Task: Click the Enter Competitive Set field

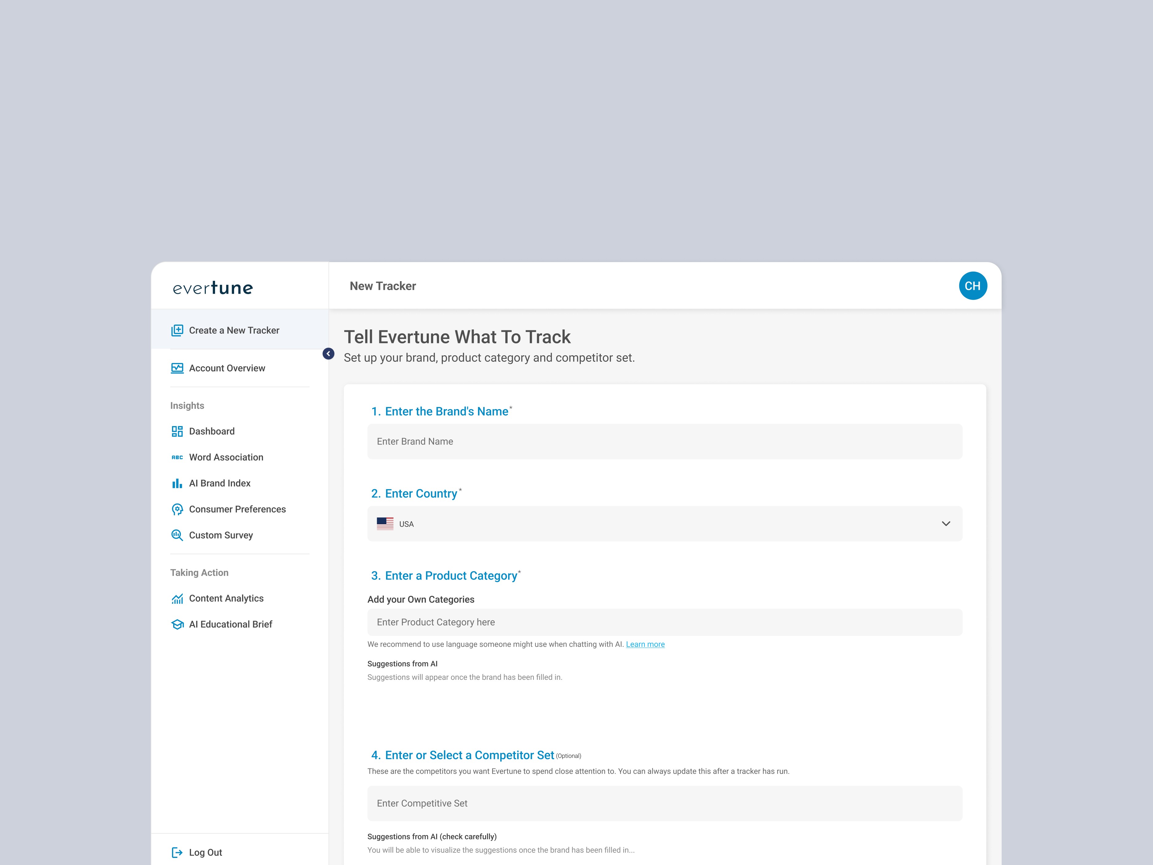Action: point(664,803)
